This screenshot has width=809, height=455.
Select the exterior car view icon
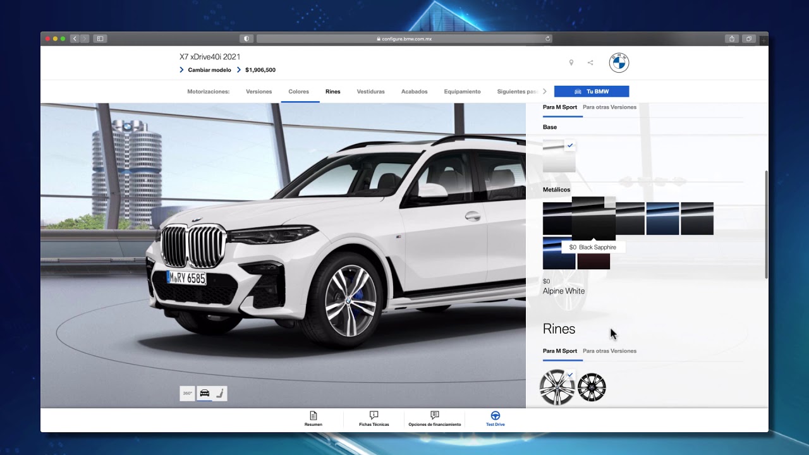coord(204,393)
